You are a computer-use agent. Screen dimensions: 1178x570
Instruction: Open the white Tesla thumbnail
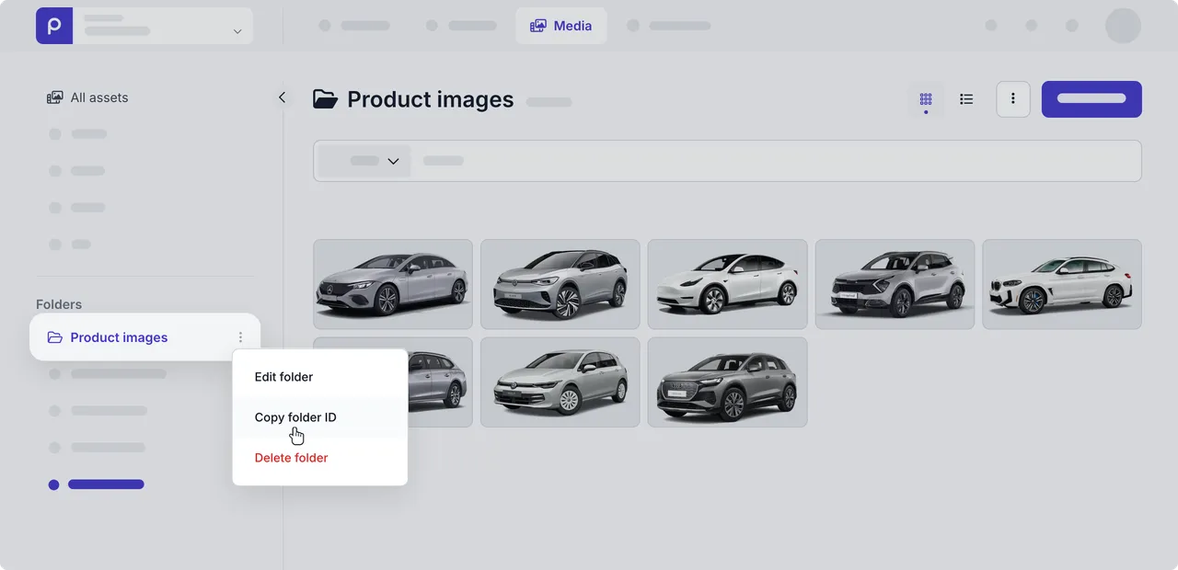pos(728,284)
